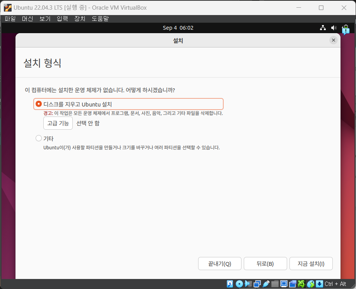Click the Ctrl + Alt host key indicator
The height and width of the screenshot is (289, 356).
click(335, 284)
